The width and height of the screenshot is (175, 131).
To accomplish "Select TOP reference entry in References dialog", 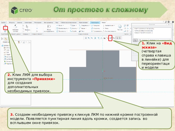I will (144, 31).
